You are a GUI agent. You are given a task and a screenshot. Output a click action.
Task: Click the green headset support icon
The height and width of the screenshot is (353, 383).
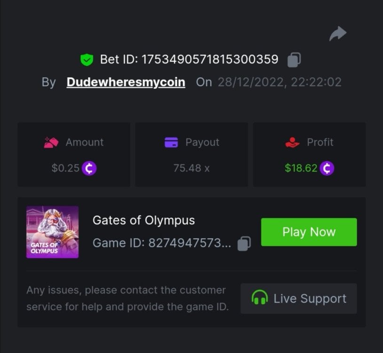(260, 298)
